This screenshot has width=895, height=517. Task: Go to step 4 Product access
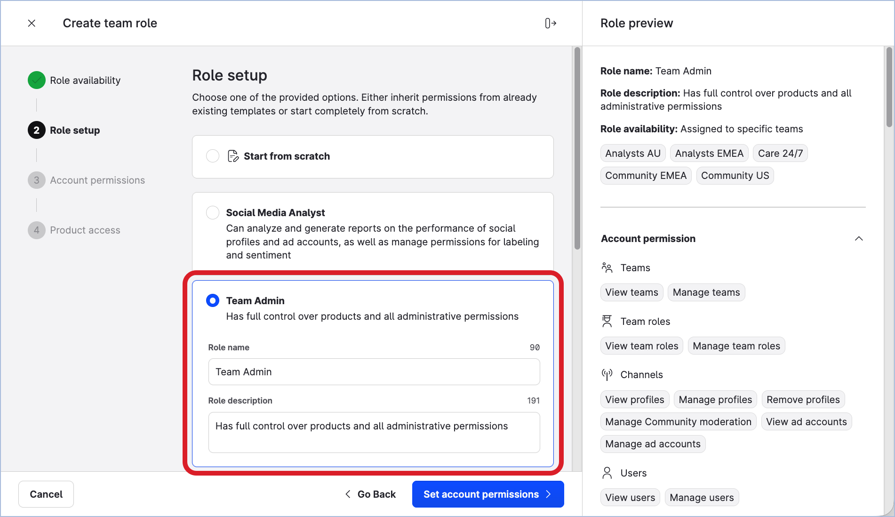pyautogui.click(x=85, y=230)
